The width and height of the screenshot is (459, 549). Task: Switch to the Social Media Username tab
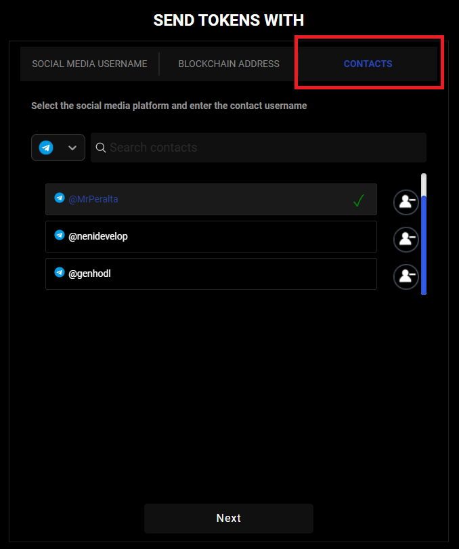[89, 64]
